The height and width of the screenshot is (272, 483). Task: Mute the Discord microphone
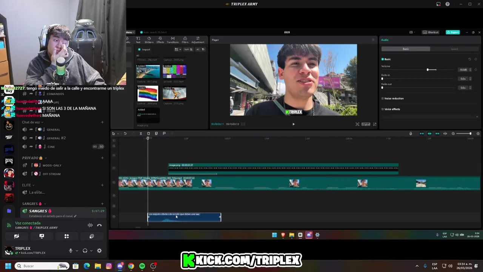click(71, 250)
